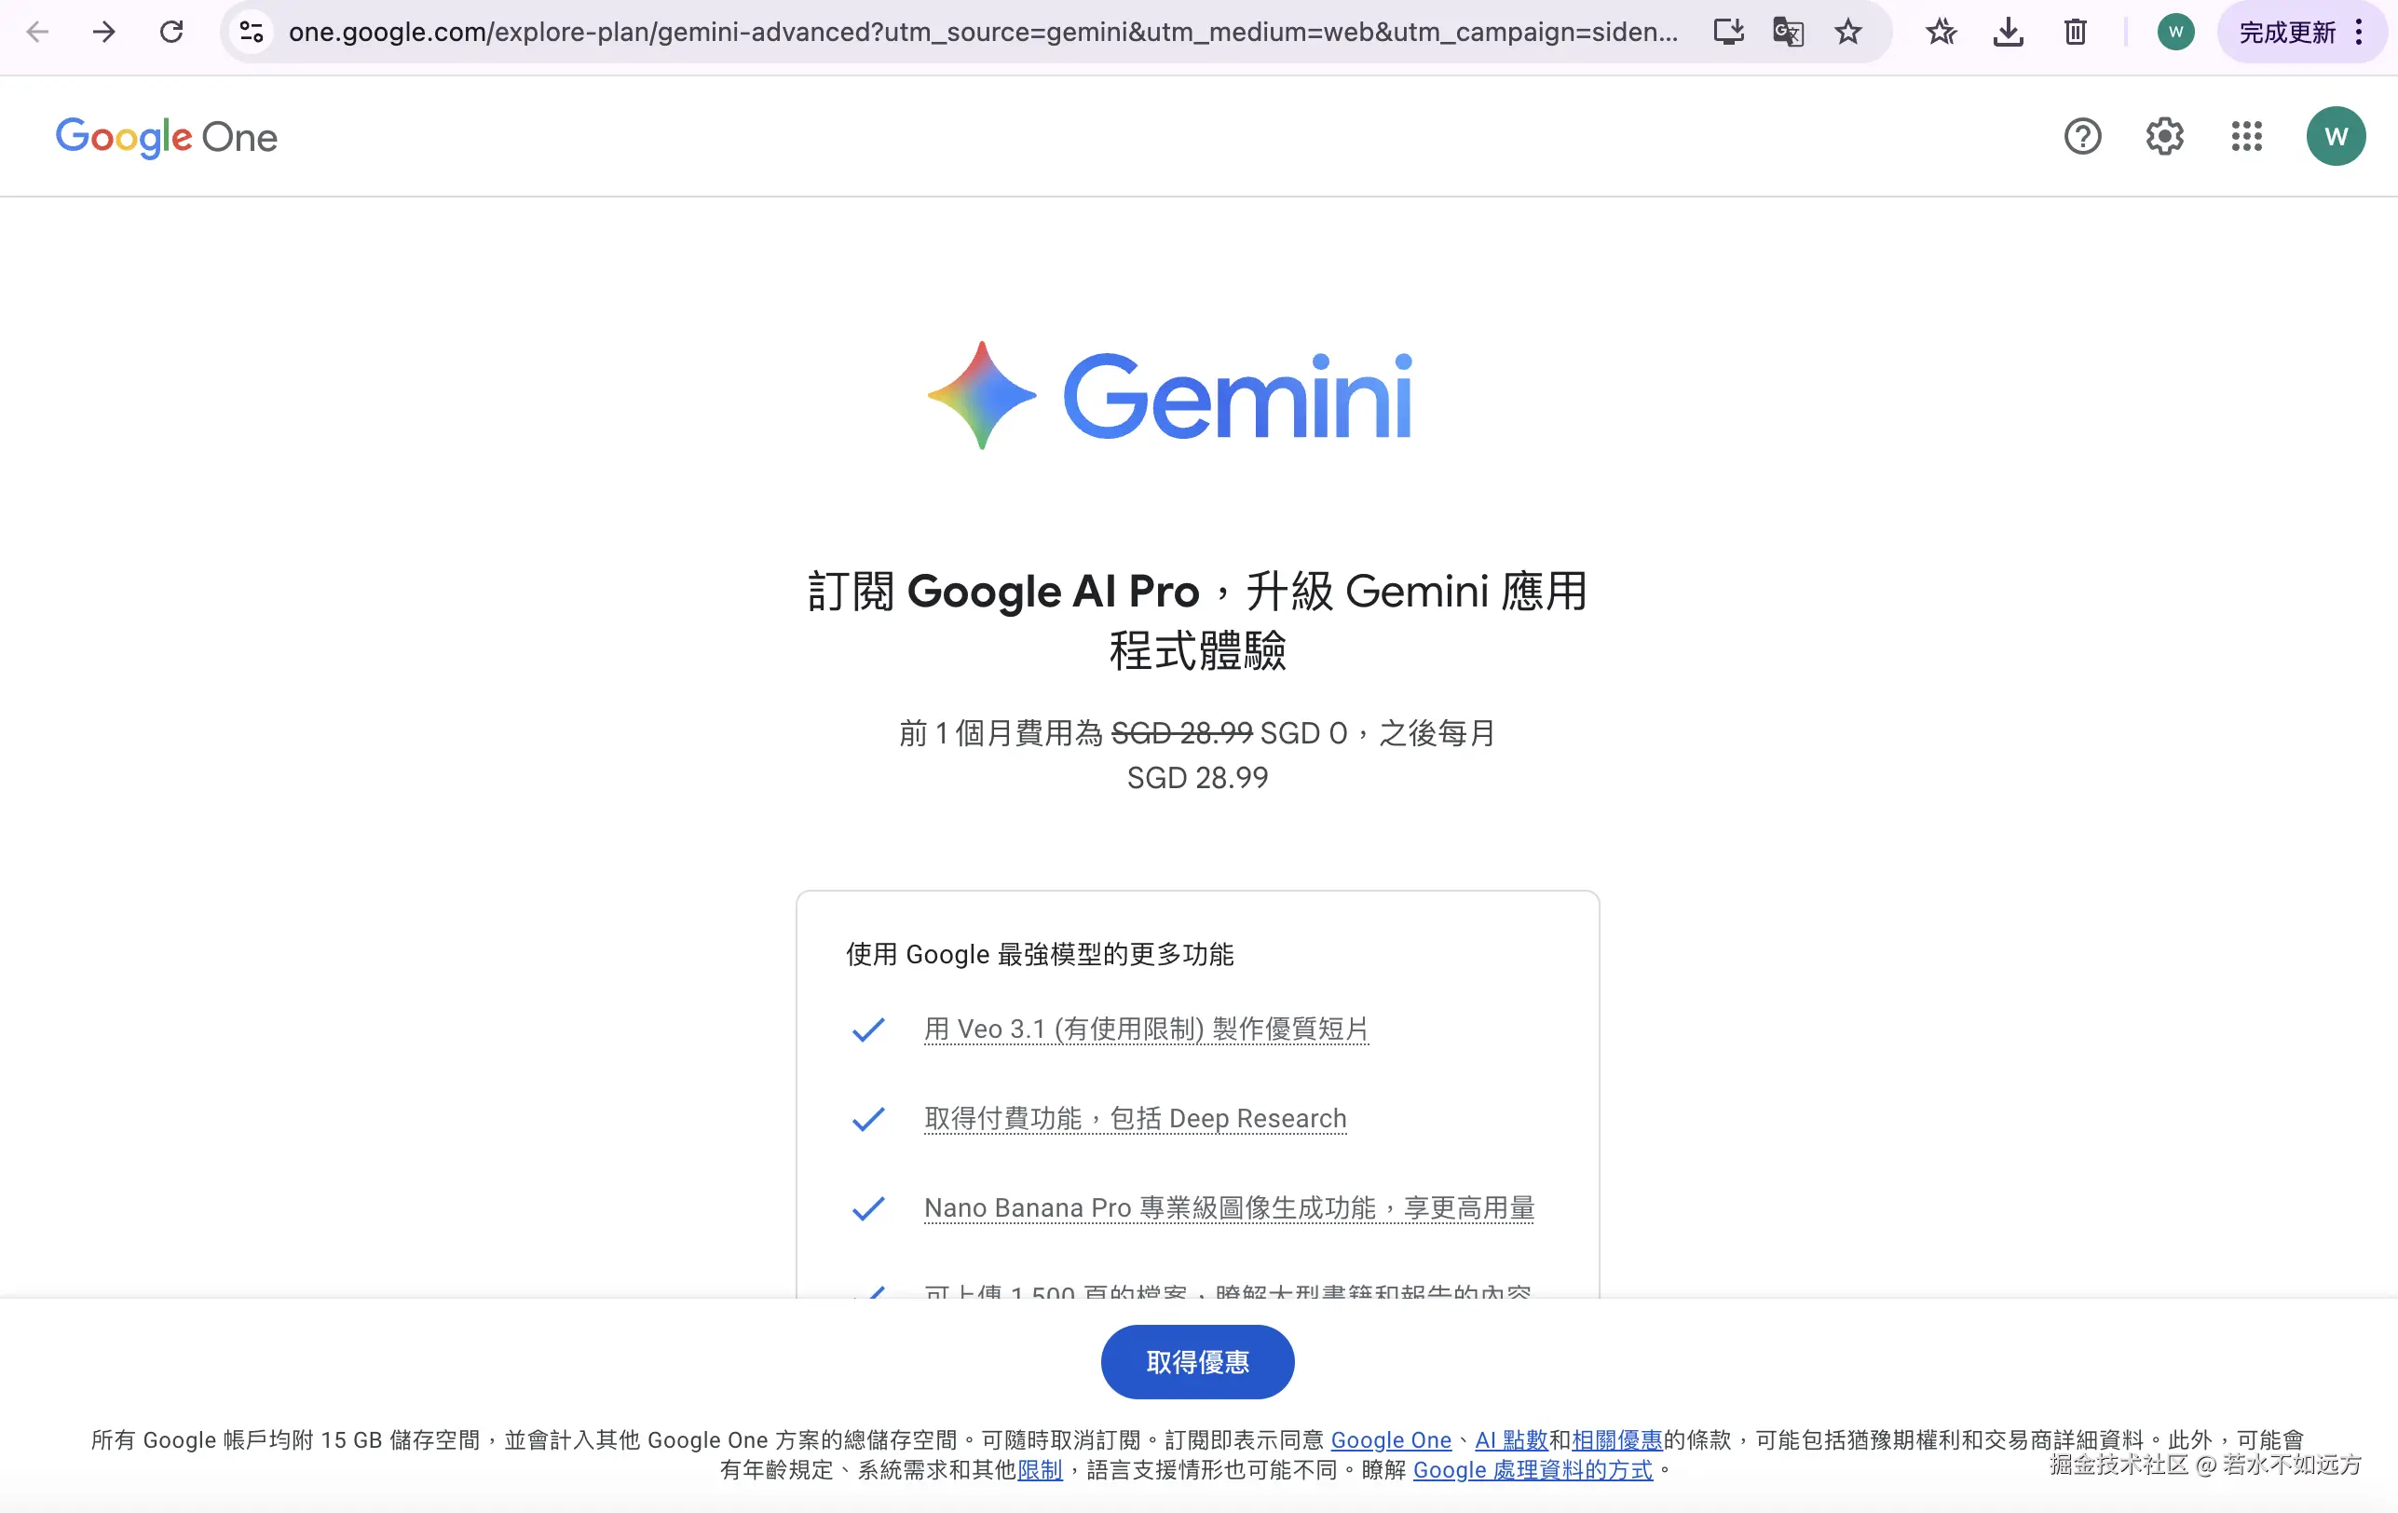This screenshot has height=1513, width=2398.
Task: Reload the current page
Action: point(171,32)
